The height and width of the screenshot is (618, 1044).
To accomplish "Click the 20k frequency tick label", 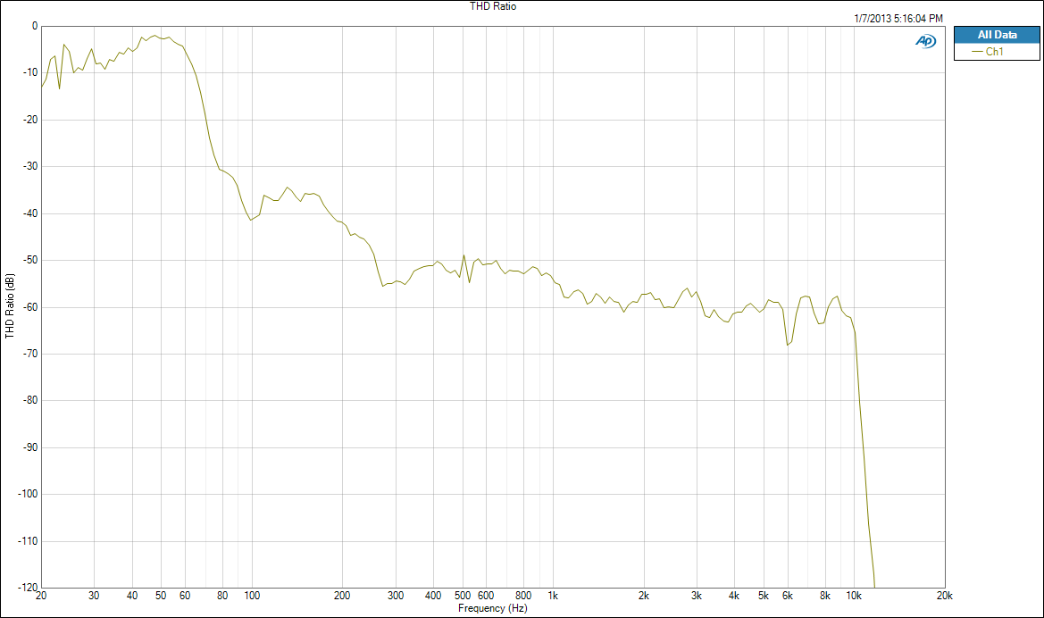I will [945, 596].
